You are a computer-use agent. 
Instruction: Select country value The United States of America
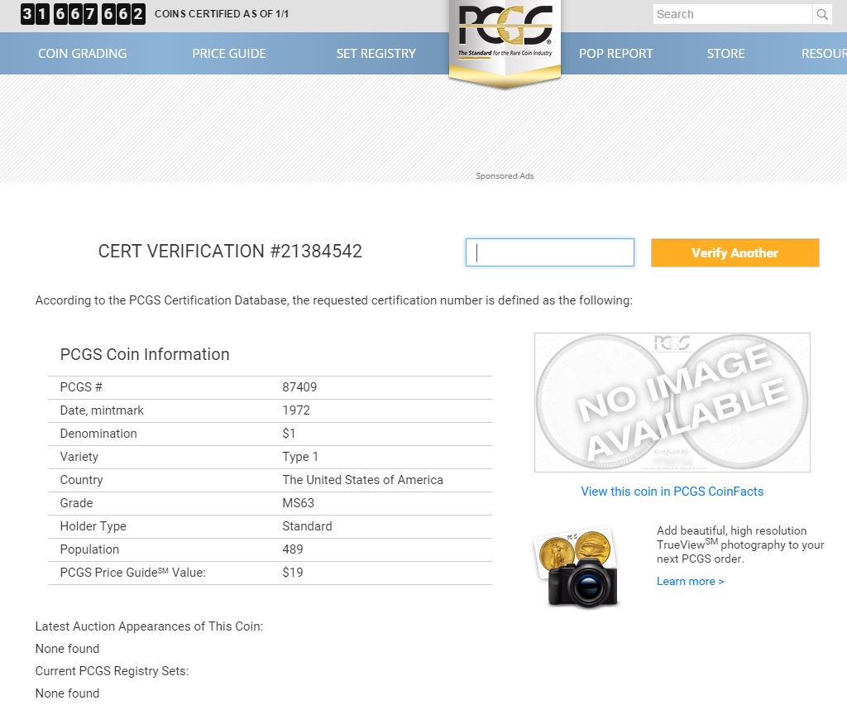coord(362,480)
